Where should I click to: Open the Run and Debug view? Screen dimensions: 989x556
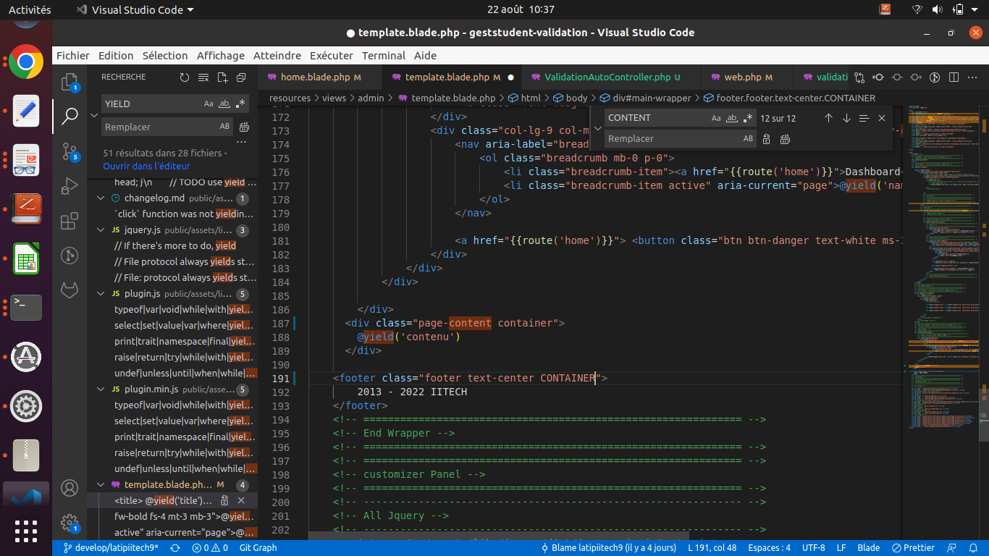(70, 186)
